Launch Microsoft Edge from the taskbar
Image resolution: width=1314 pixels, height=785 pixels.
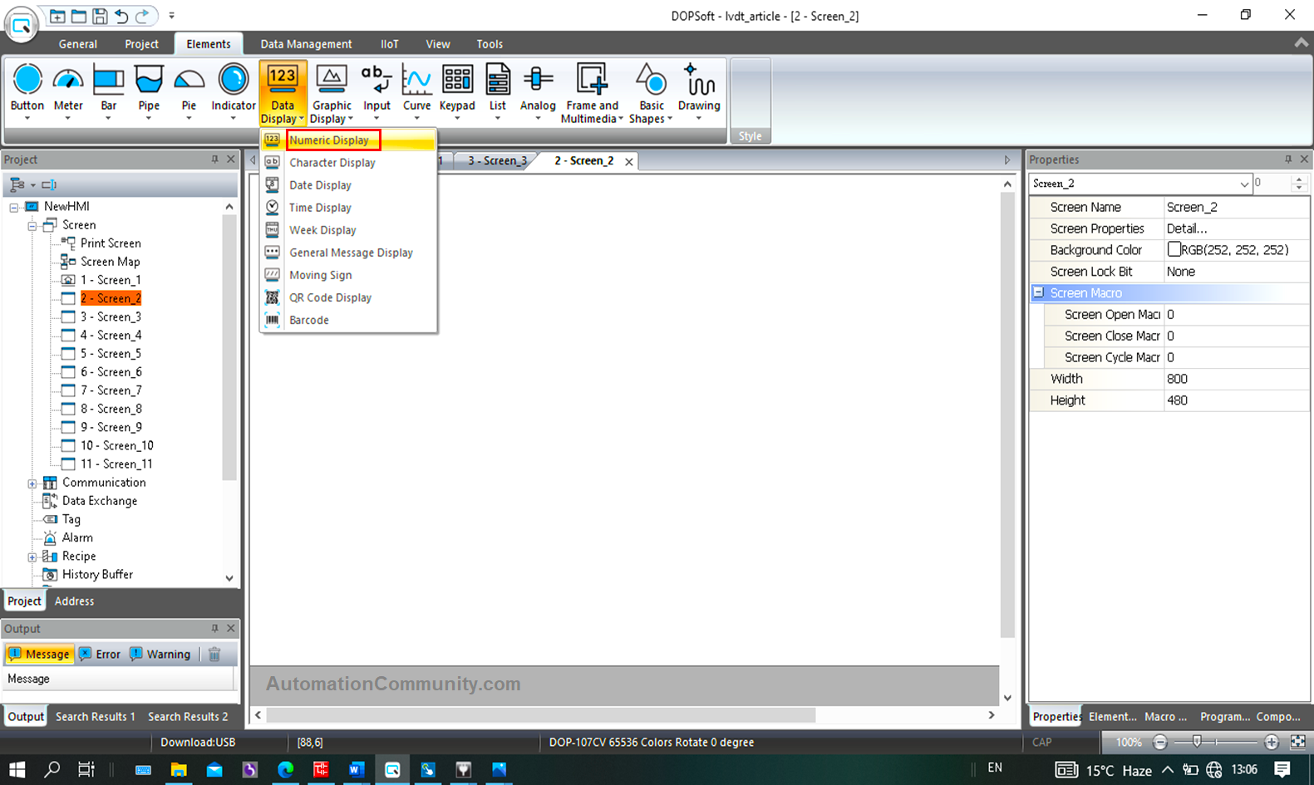285,769
